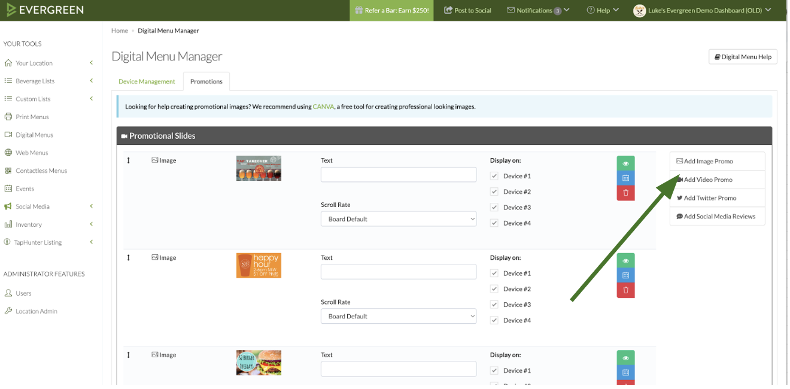Open Digital Menu Help

743,57
